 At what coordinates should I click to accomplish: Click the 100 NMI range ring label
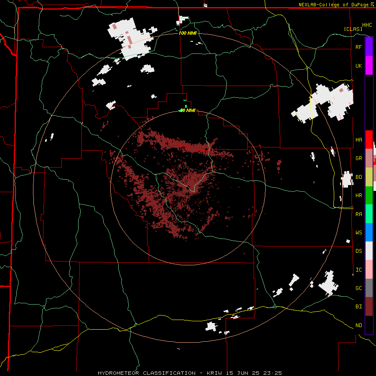[x=188, y=33]
